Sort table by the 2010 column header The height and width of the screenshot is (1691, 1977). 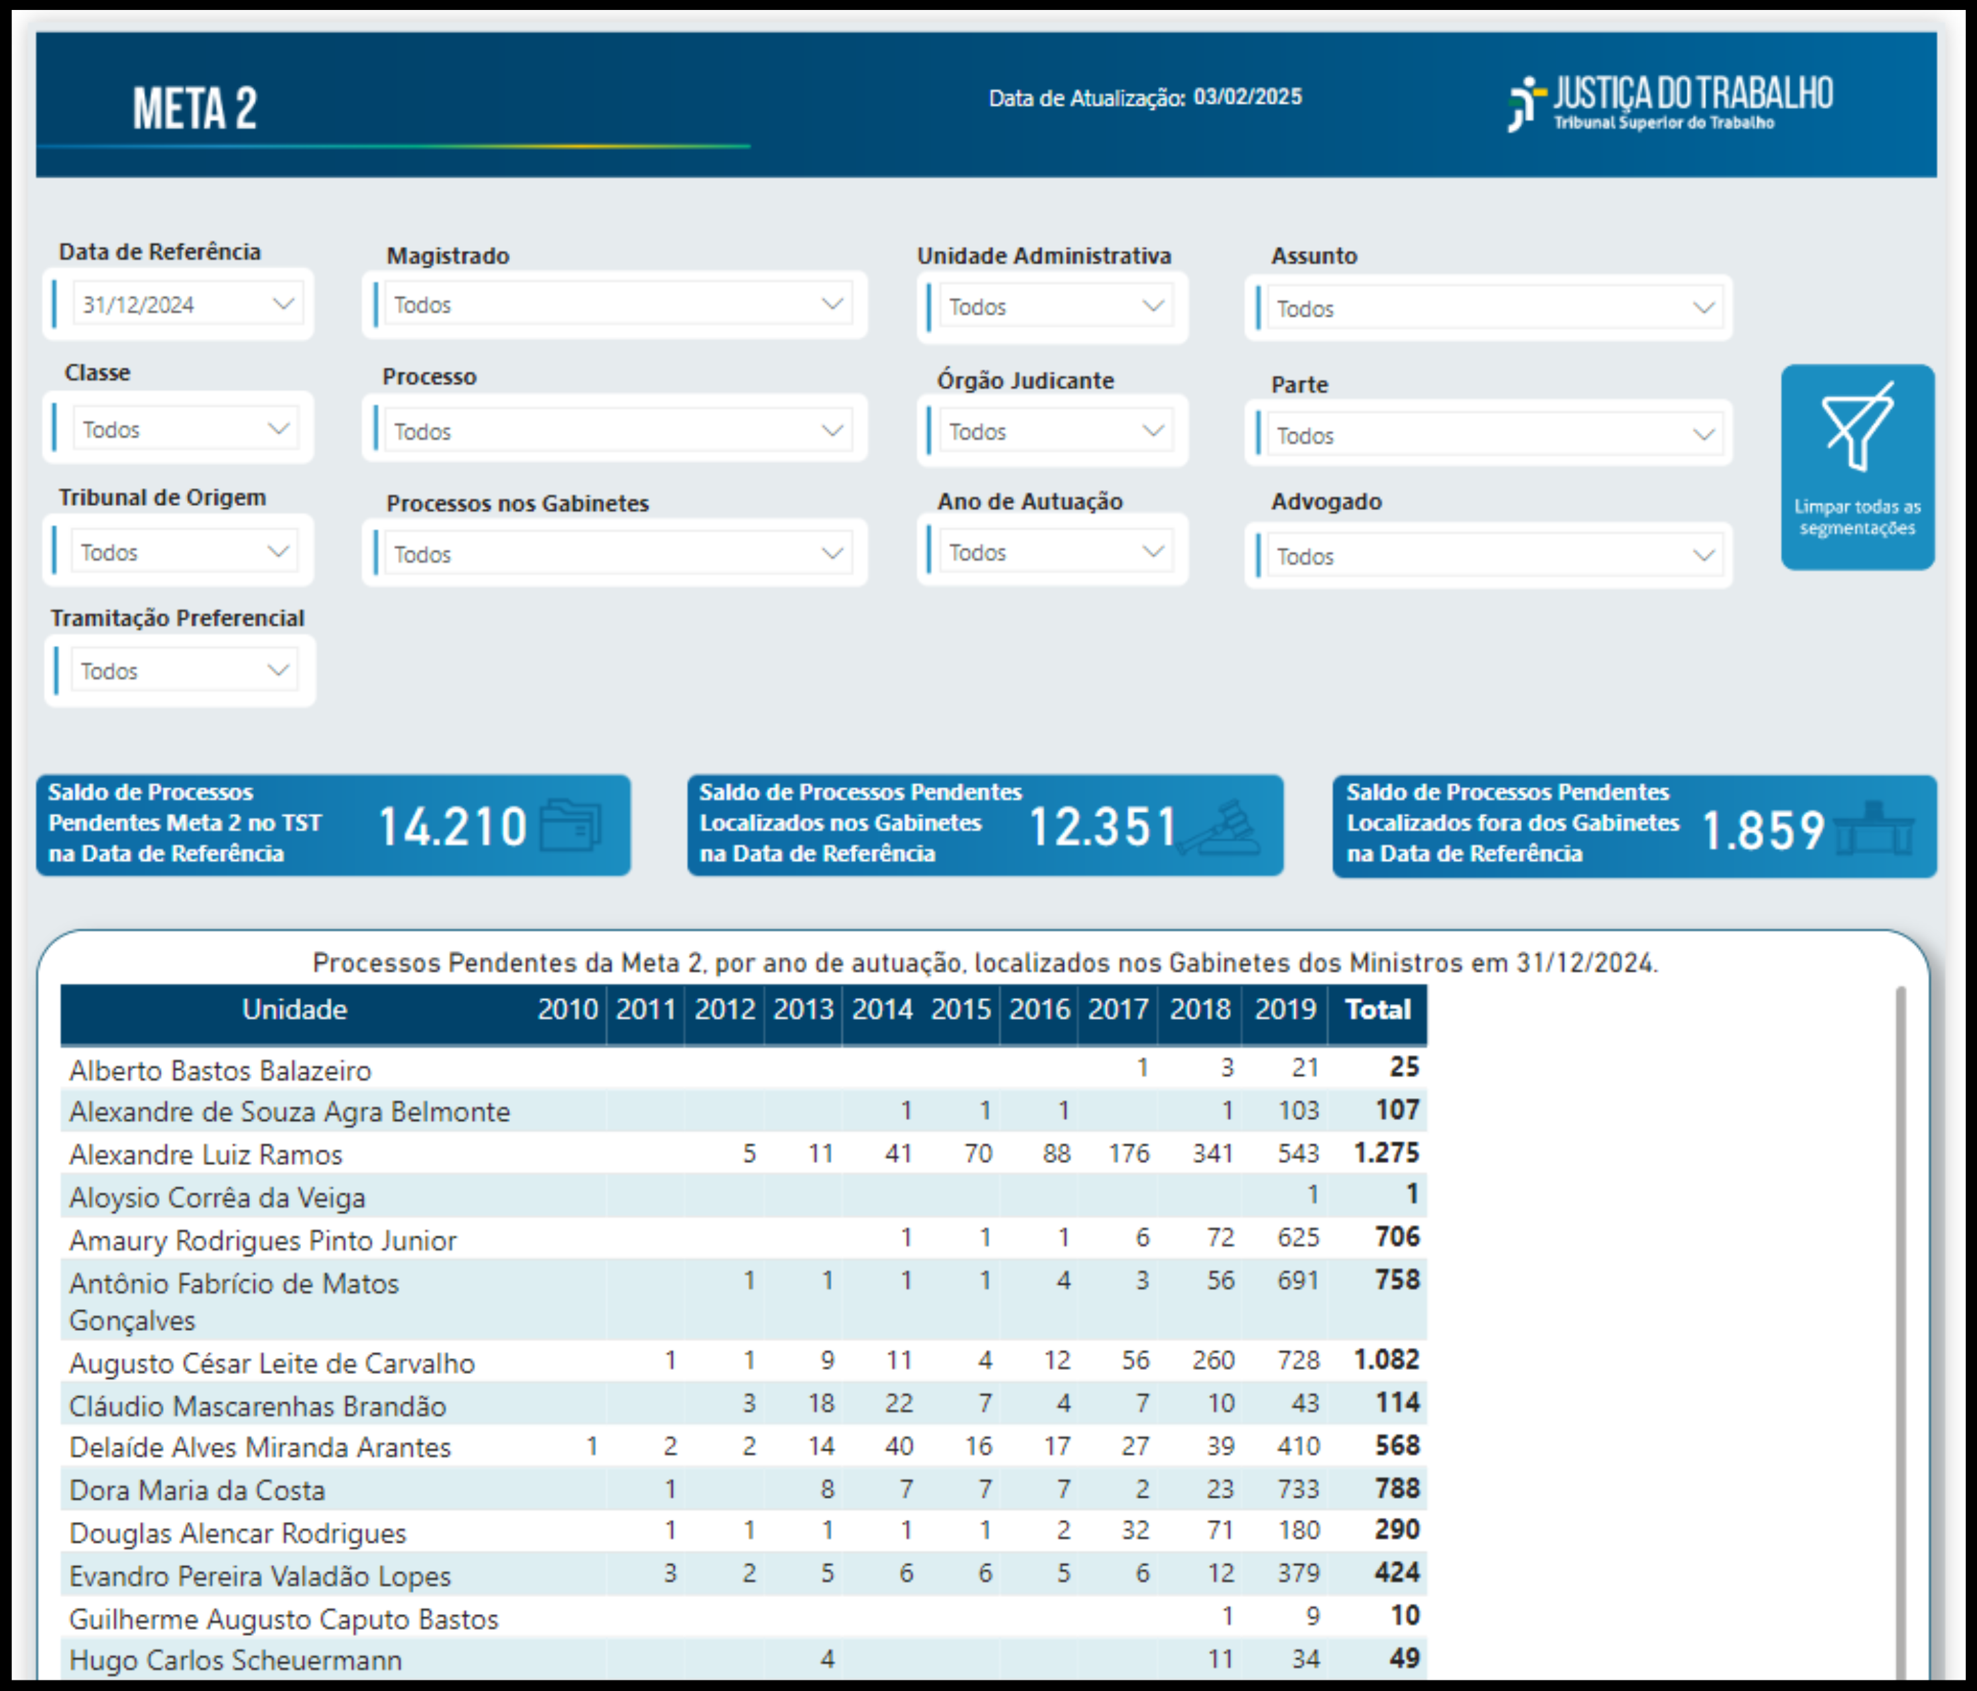tap(568, 1010)
